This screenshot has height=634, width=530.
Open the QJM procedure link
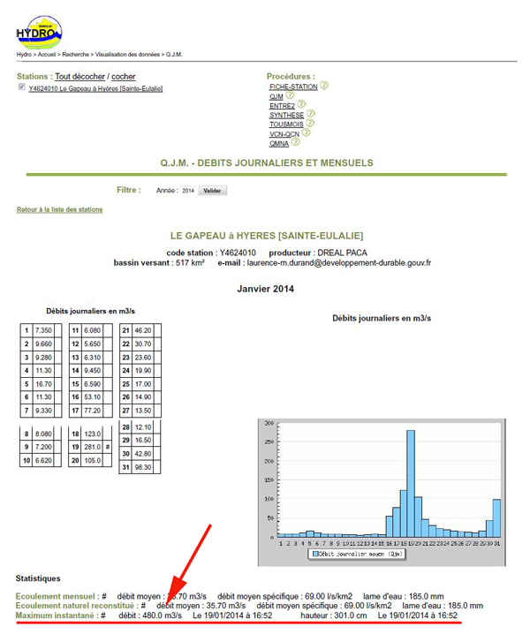point(276,96)
